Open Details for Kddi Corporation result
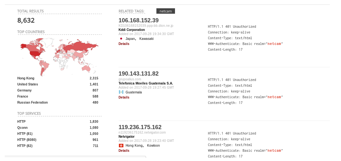Viewport: 341px width, 161px height. tap(124, 44)
